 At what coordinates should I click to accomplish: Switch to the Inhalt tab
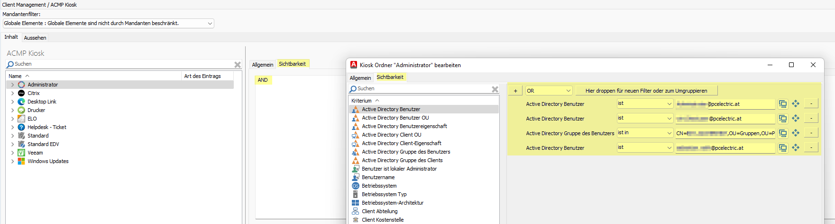coord(11,37)
